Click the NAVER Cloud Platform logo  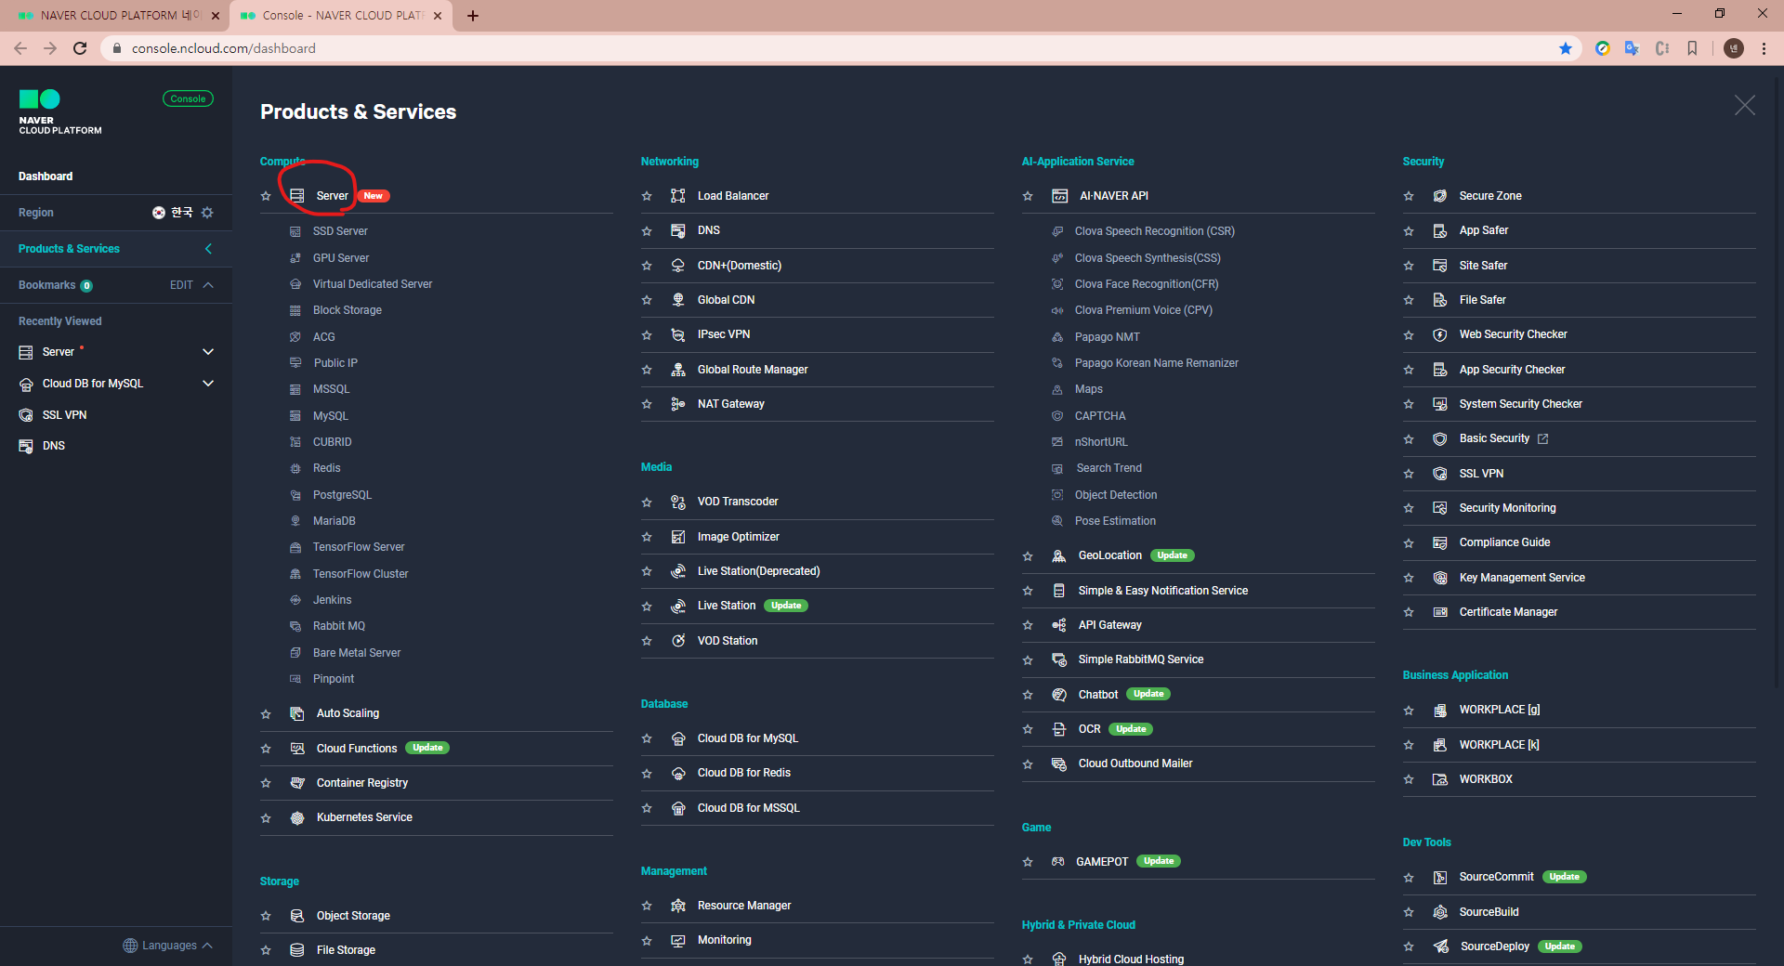(x=60, y=112)
